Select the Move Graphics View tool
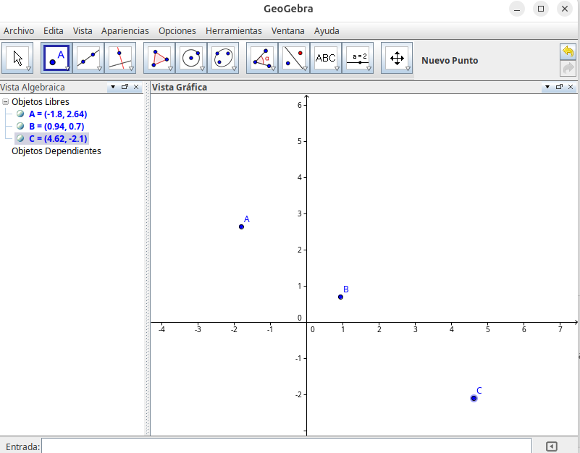 (397, 57)
